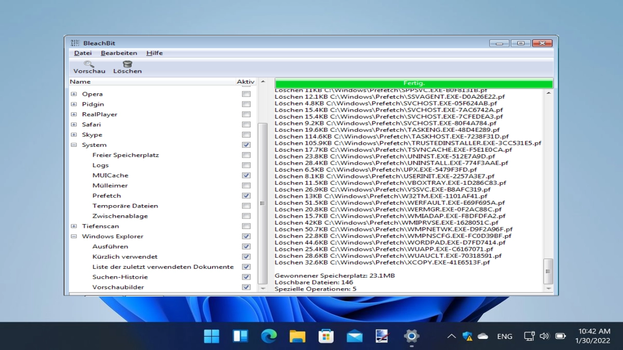Open Mail app from taskbar
The image size is (623, 350).
click(x=354, y=336)
